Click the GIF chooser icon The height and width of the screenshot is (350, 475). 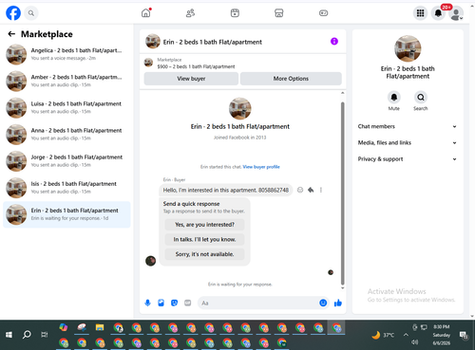(x=188, y=303)
